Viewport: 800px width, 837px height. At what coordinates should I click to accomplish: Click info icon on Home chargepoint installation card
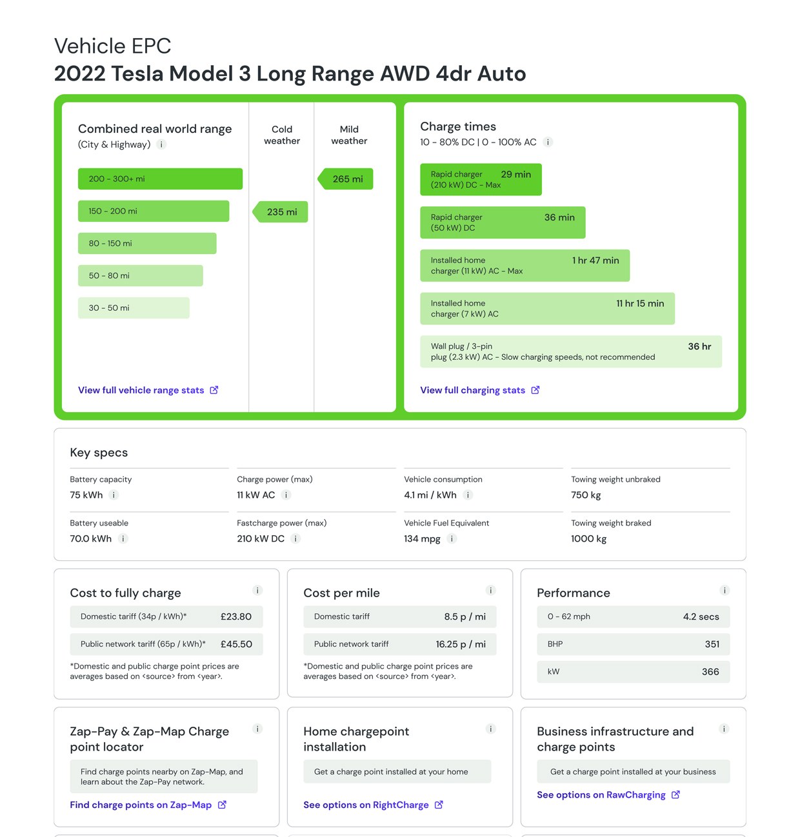pos(491,729)
